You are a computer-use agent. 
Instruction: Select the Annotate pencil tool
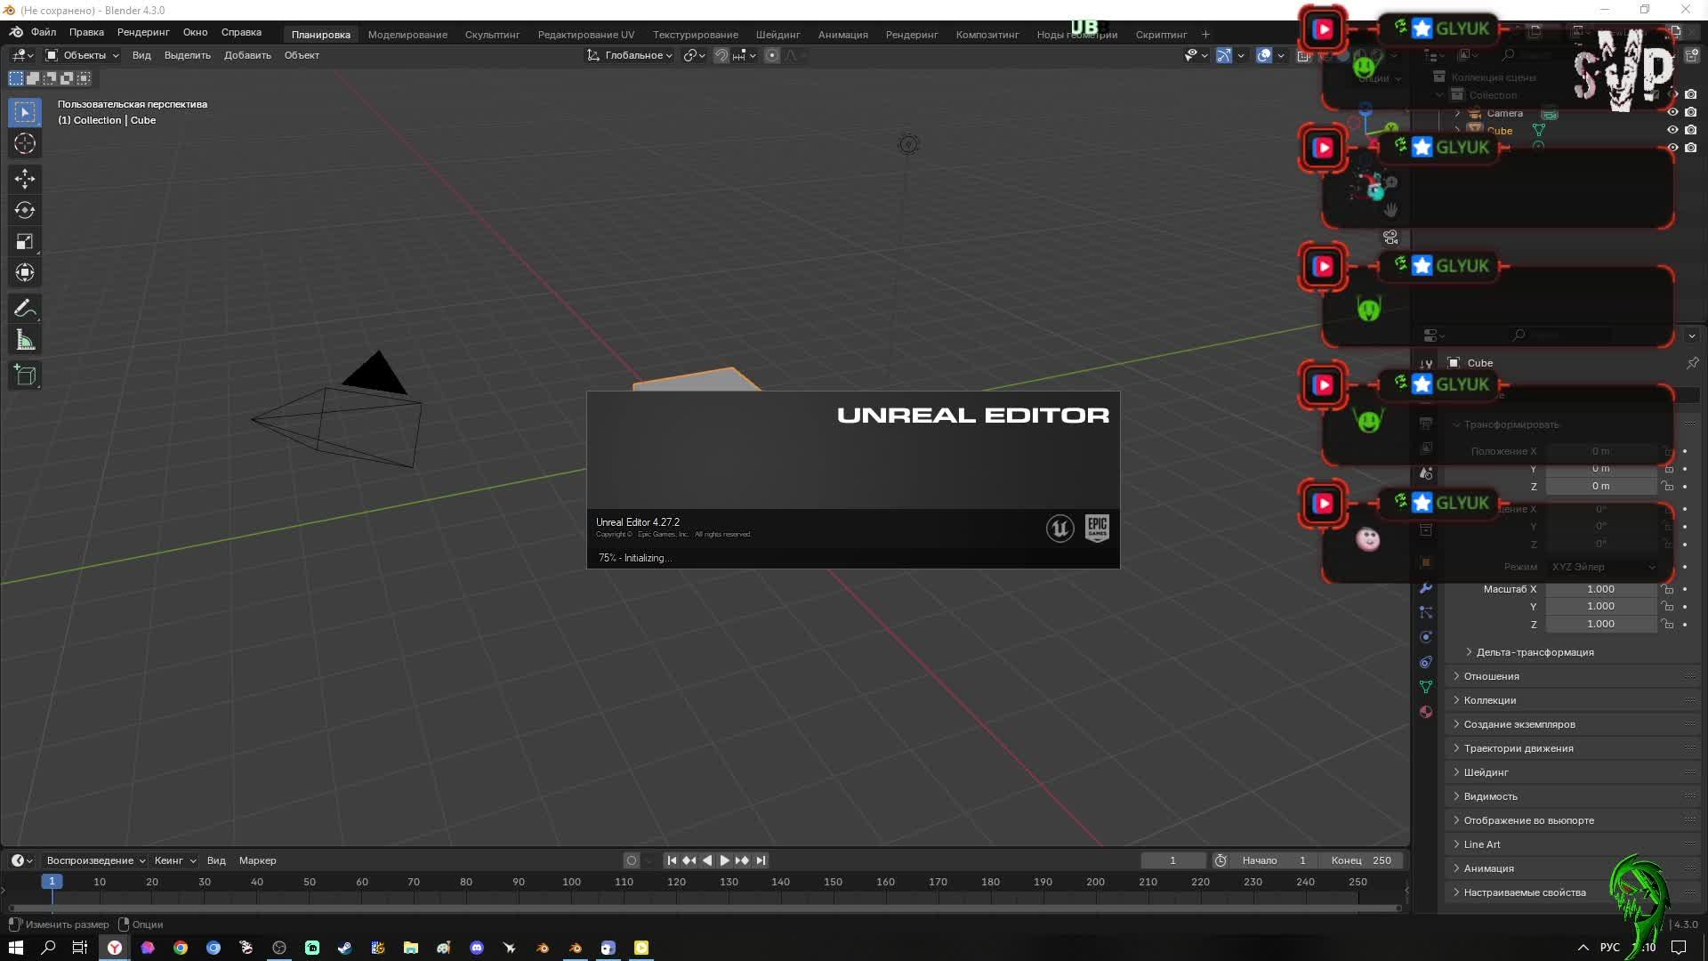pyautogui.click(x=25, y=309)
